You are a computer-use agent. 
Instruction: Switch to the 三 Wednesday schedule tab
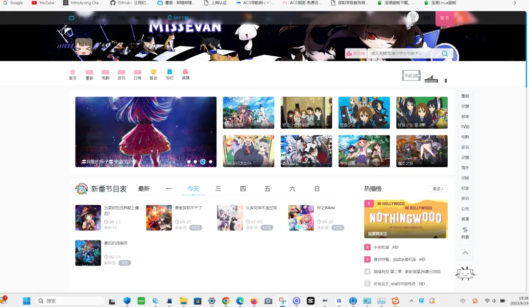click(218, 189)
